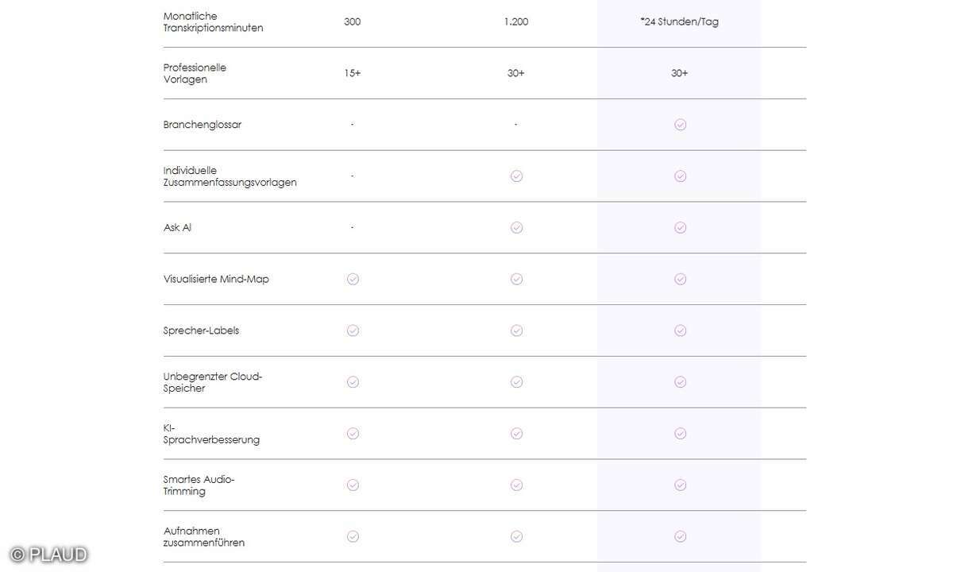Click KI-Sprachverbesserung checkmark in middle column

(516, 434)
